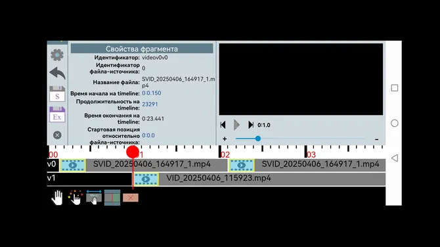440x247 pixels.
Task: Zoom out the timeline with minus
Action: click(376, 139)
